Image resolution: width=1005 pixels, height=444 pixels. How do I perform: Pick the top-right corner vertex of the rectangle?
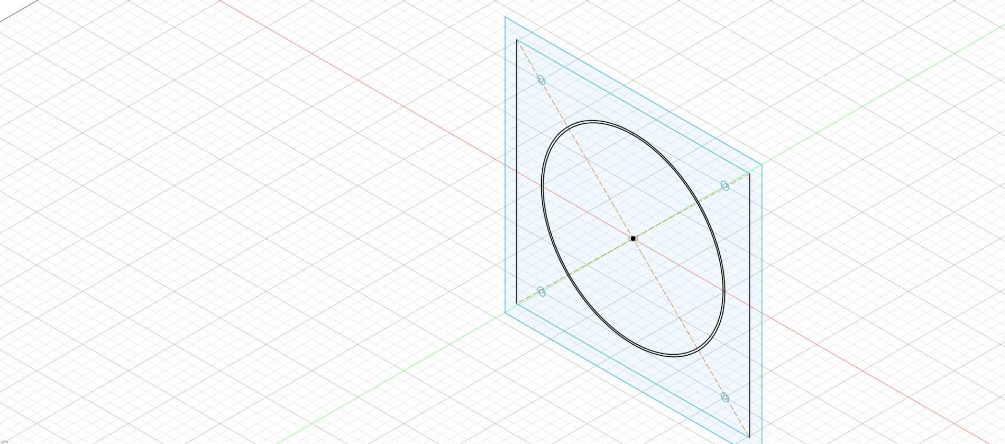750,174
